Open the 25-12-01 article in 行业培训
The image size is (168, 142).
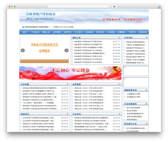[91, 127]
